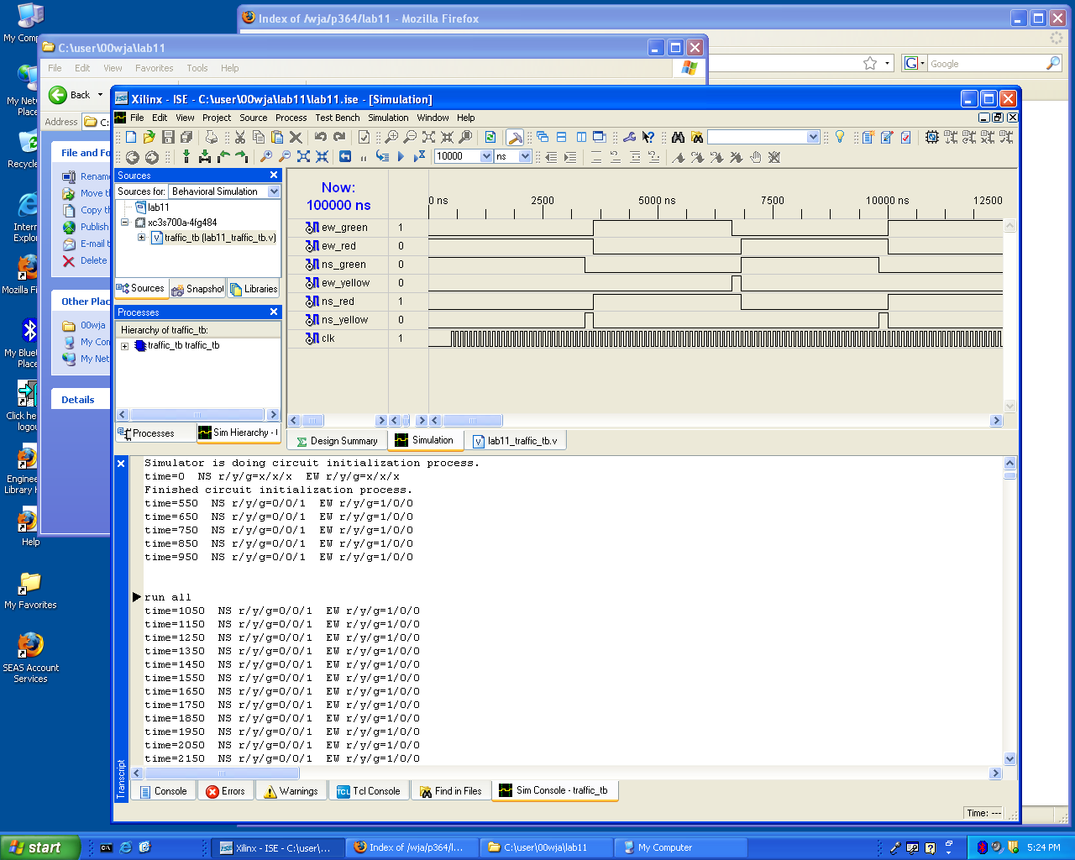Screen dimensions: 1075x860
Task: Jump to previous edge with curved left arrow
Action: (223, 156)
